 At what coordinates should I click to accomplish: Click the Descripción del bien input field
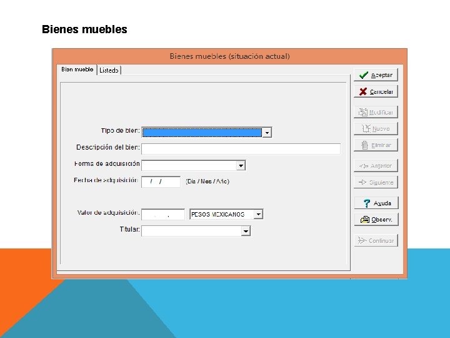click(241, 149)
